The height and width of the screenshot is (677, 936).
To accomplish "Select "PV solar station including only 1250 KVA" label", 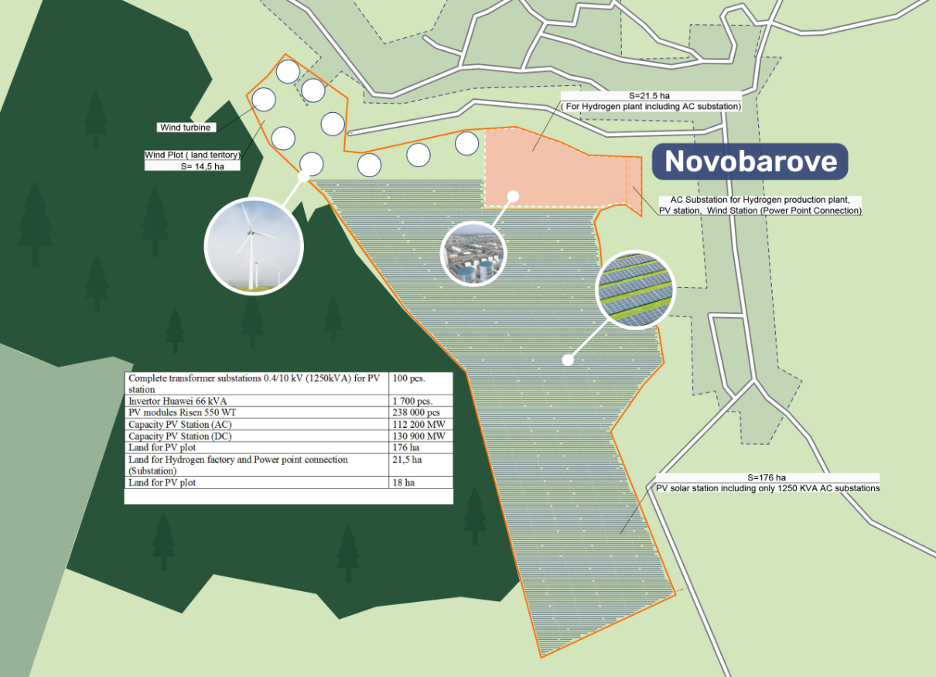I will tap(767, 488).
